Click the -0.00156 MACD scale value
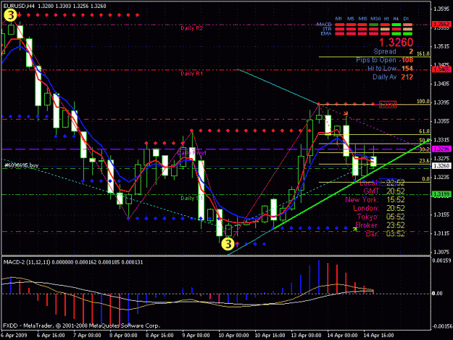This screenshot has width=453, height=340. point(441,326)
